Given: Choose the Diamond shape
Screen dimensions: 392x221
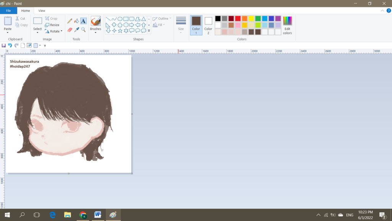Looking at the screenshot, I should coord(114,25).
